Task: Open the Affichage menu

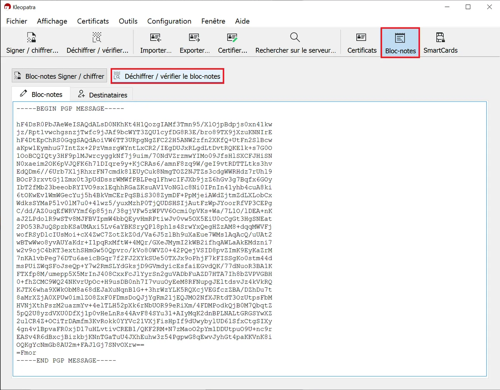Action: pos(52,21)
